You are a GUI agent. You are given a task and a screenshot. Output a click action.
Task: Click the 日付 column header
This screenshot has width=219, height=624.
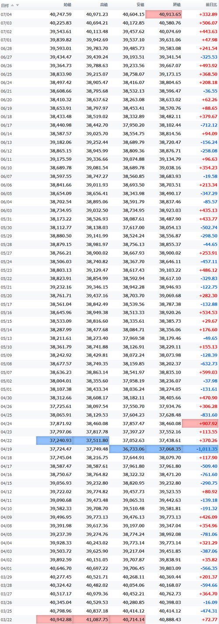[x=5, y=5]
